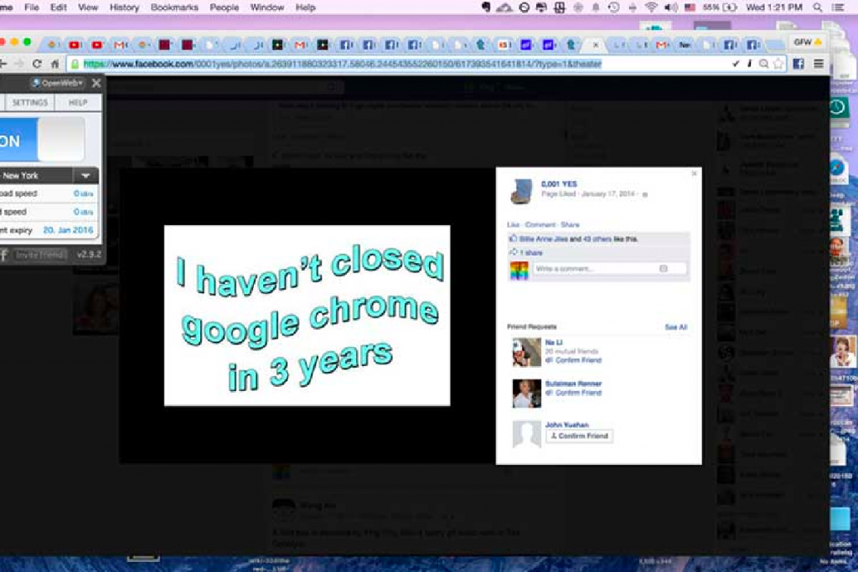View the 43 others who liked
Viewport: 858px width, 572px height.
(x=596, y=239)
